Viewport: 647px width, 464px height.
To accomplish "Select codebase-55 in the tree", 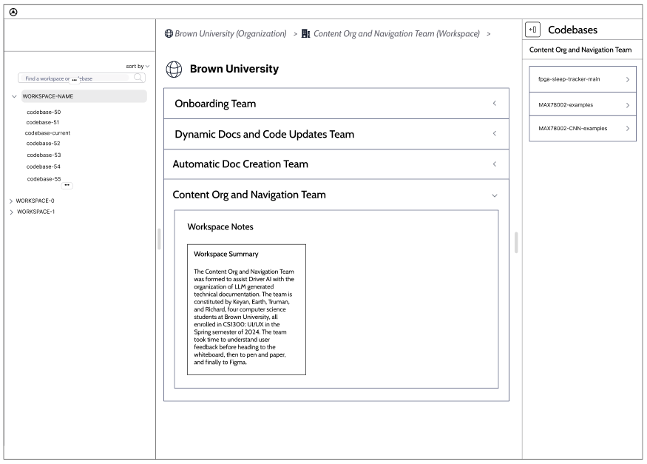I will [x=44, y=179].
